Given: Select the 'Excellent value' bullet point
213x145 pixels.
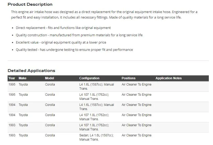Looking at the screenshot, I should [61, 43].
